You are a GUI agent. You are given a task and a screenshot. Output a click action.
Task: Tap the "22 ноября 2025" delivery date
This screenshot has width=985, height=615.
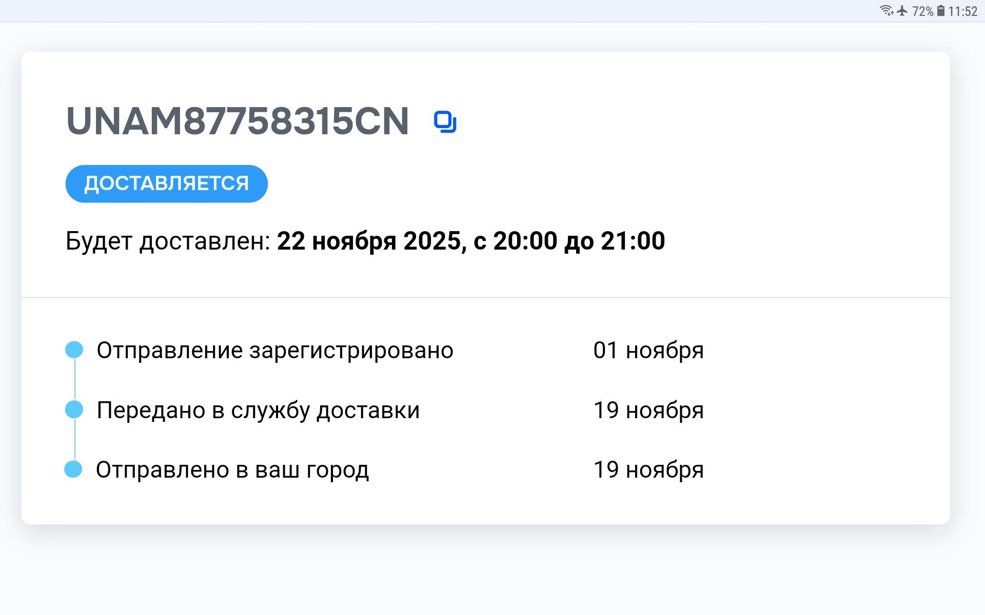[x=369, y=241]
